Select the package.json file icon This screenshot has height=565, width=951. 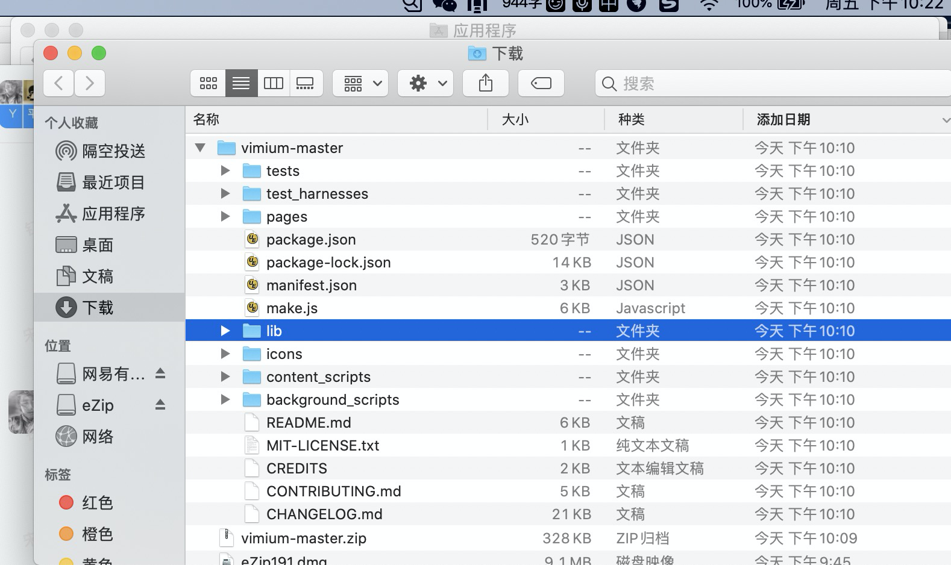tap(252, 239)
